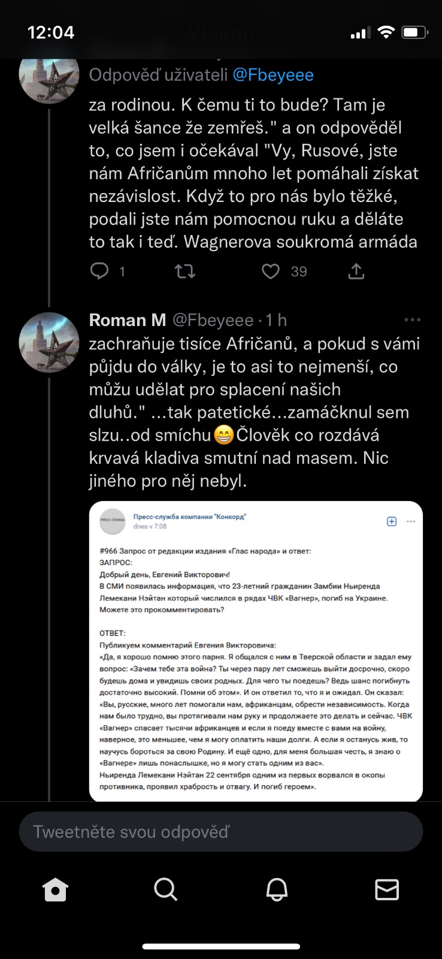Open the @Fbeyeee mention link
Image resolution: width=442 pixels, height=959 pixels.
[273, 75]
